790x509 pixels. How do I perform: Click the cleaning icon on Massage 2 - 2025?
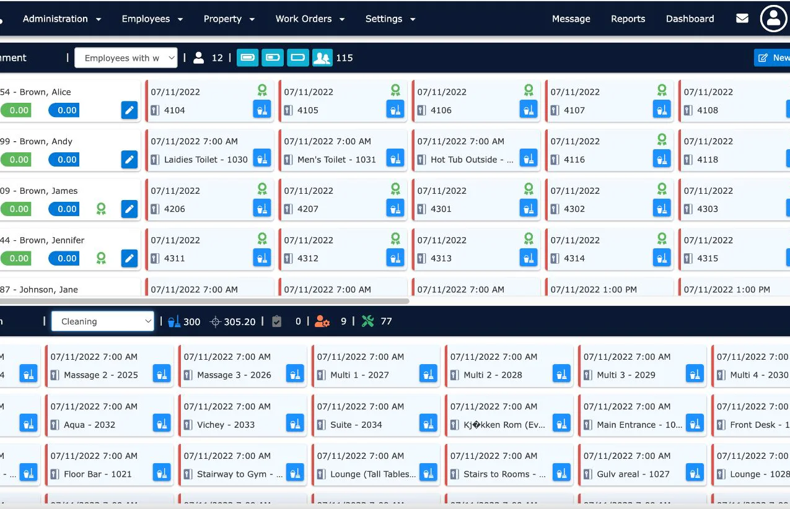162,375
